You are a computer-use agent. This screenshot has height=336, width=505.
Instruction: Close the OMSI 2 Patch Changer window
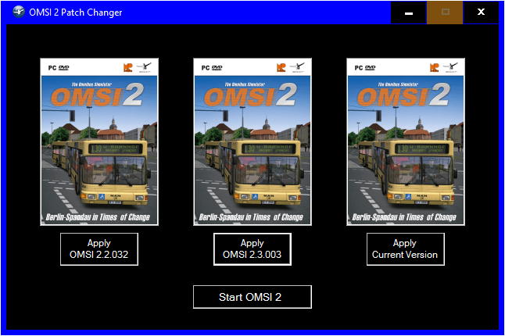(x=481, y=12)
